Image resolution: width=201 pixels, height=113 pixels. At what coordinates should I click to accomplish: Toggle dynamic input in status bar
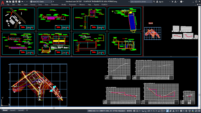(143, 111)
